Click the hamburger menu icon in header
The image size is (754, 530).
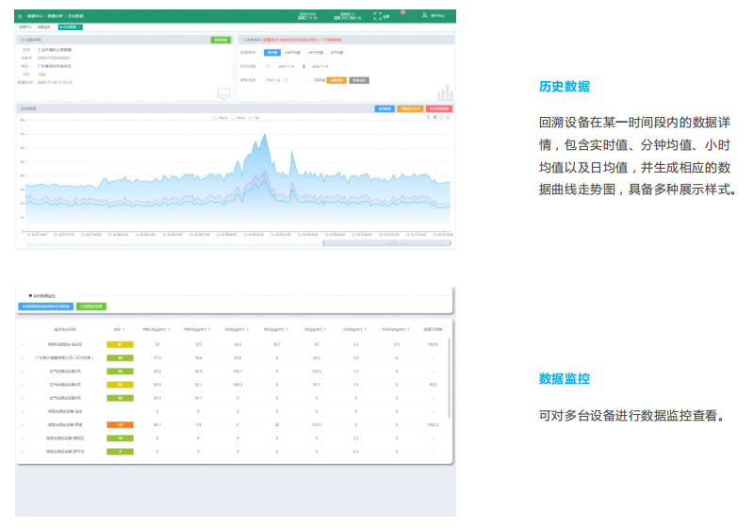pyautogui.click(x=20, y=16)
